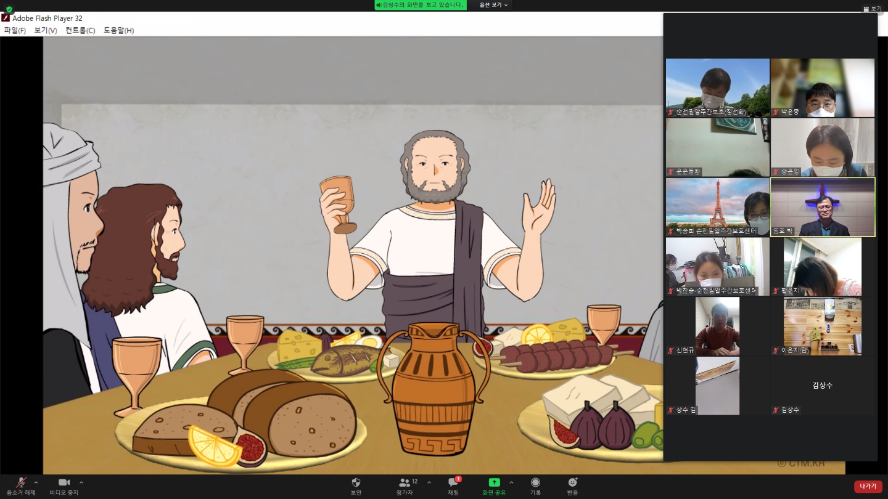888x499 pixels.
Task: Expand share options arrow beside 화면 공유
Action: tap(511, 482)
